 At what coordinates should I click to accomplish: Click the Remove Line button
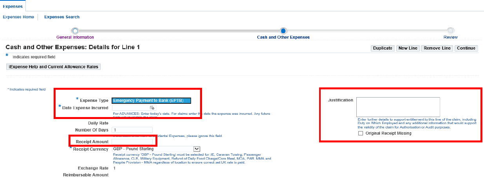(x=437, y=48)
